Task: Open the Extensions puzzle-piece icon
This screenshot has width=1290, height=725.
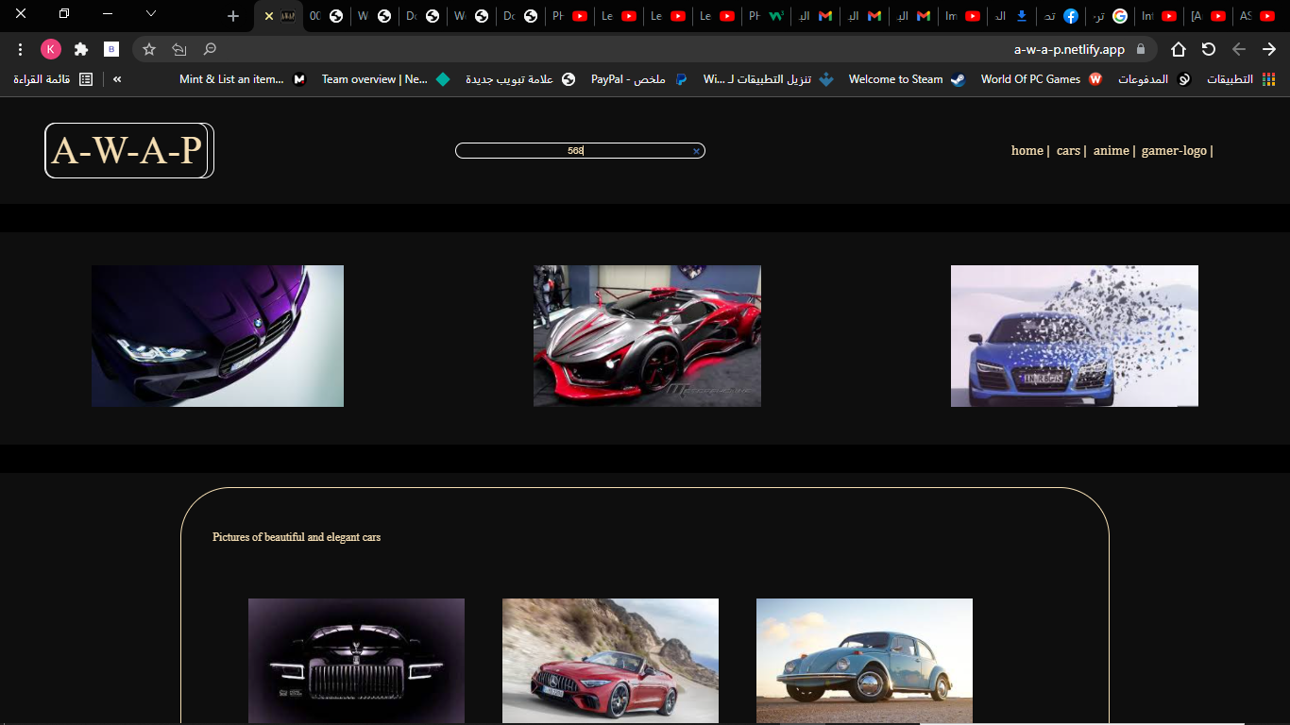Action: [81, 49]
